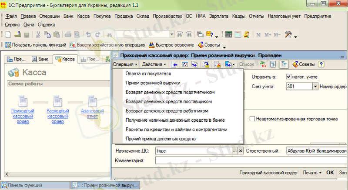The width and height of the screenshot is (348, 190).
Task: Click the help question mark icon
Action: [x=321, y=64]
